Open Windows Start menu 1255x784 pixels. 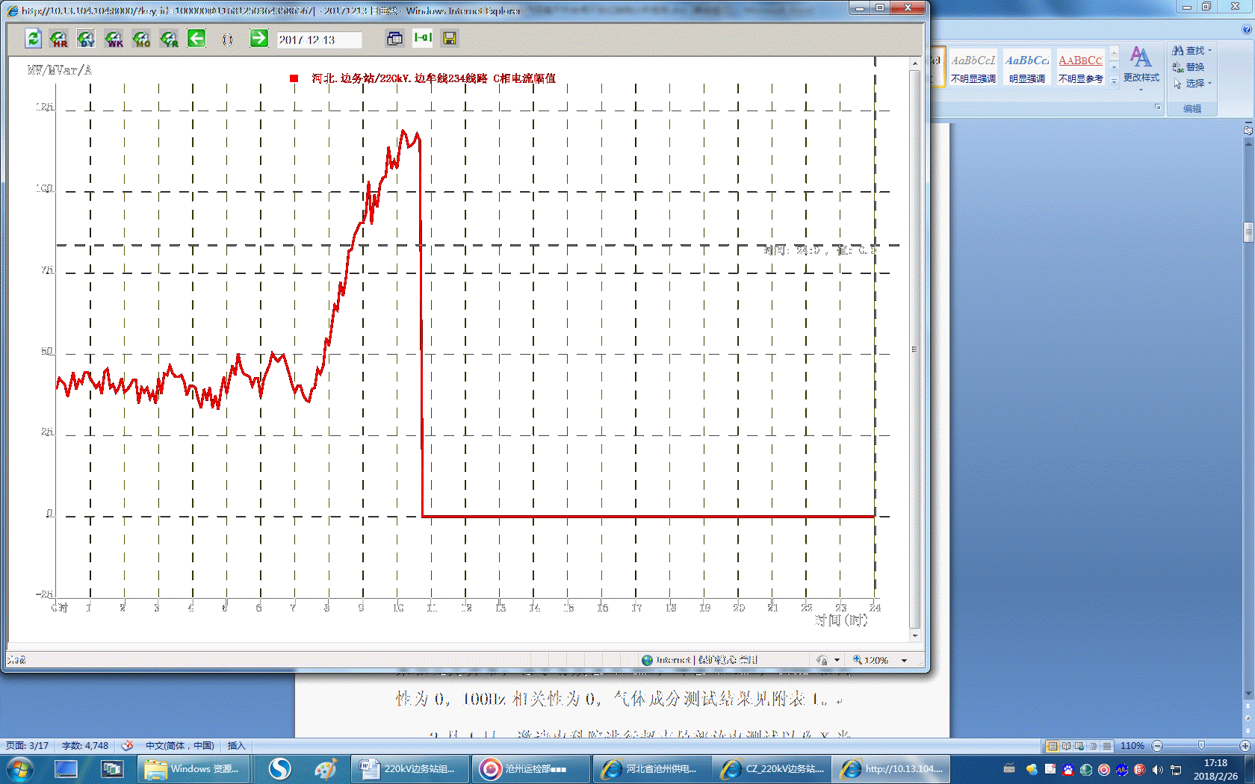(20, 769)
